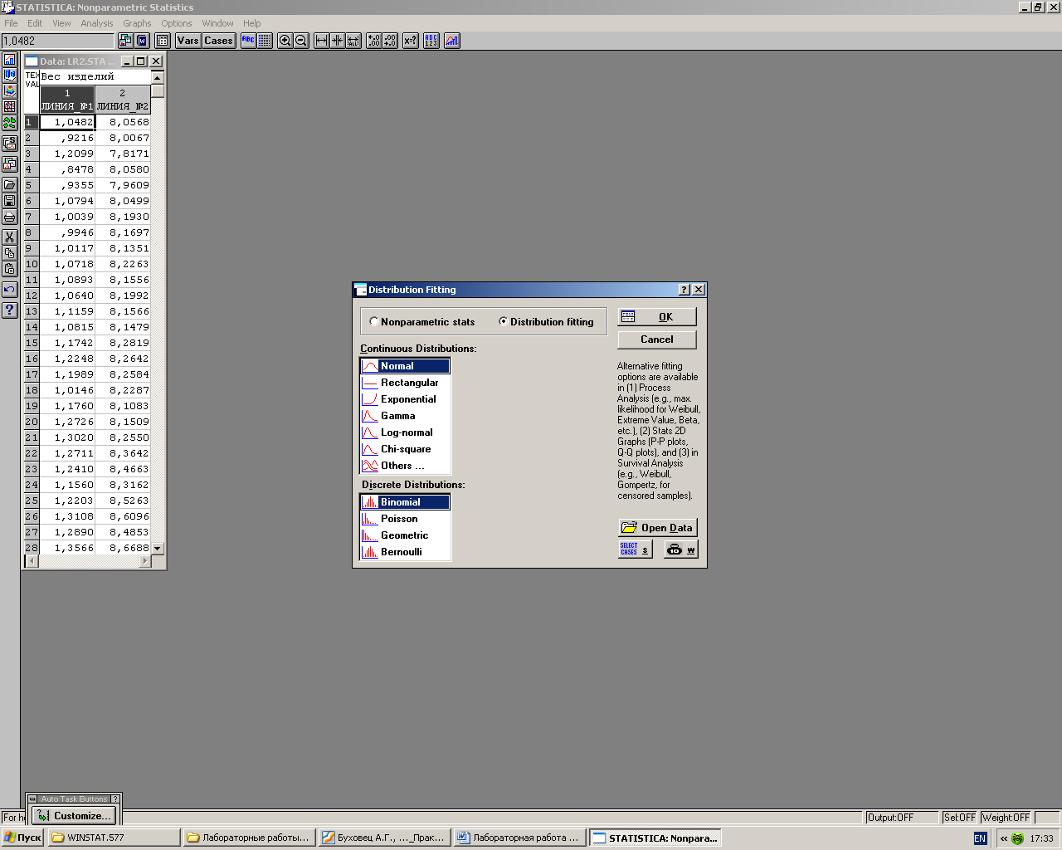Select Nonparametric stats radio button
Screen dimensions: 1062x850
pyautogui.click(x=422, y=322)
